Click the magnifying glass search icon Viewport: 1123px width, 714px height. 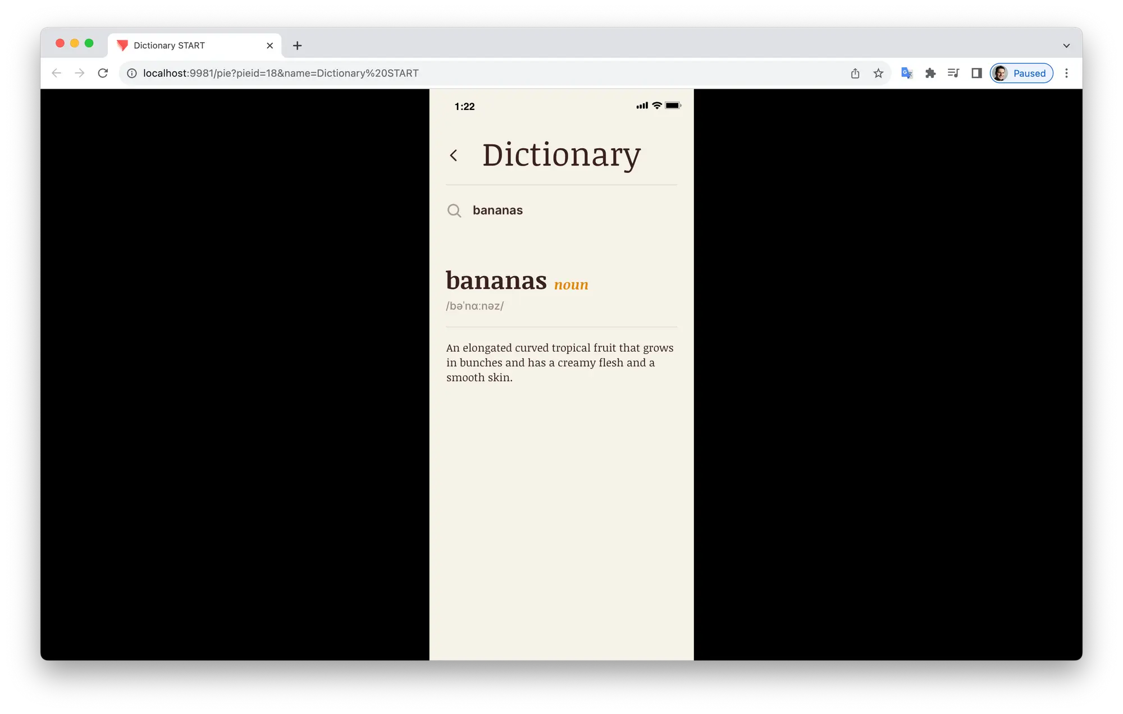click(x=454, y=210)
